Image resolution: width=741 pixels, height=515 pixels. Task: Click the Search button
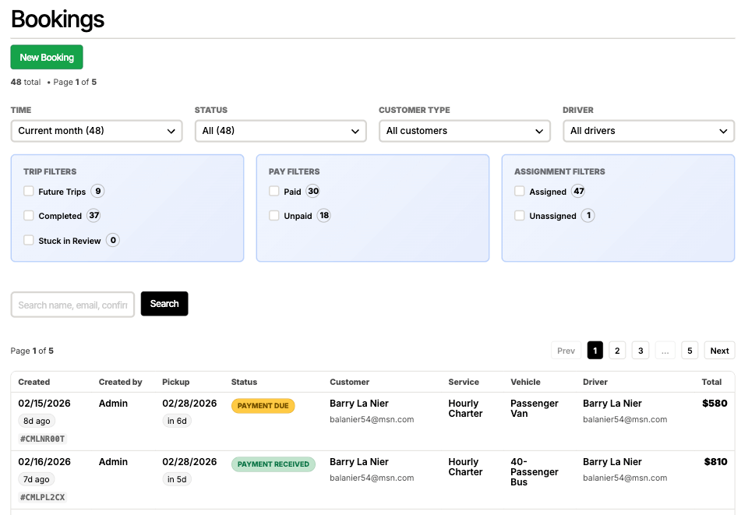click(164, 304)
